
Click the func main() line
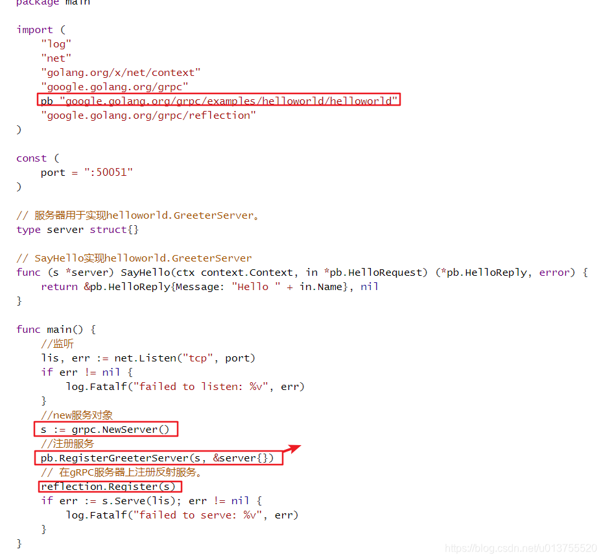tap(56, 330)
